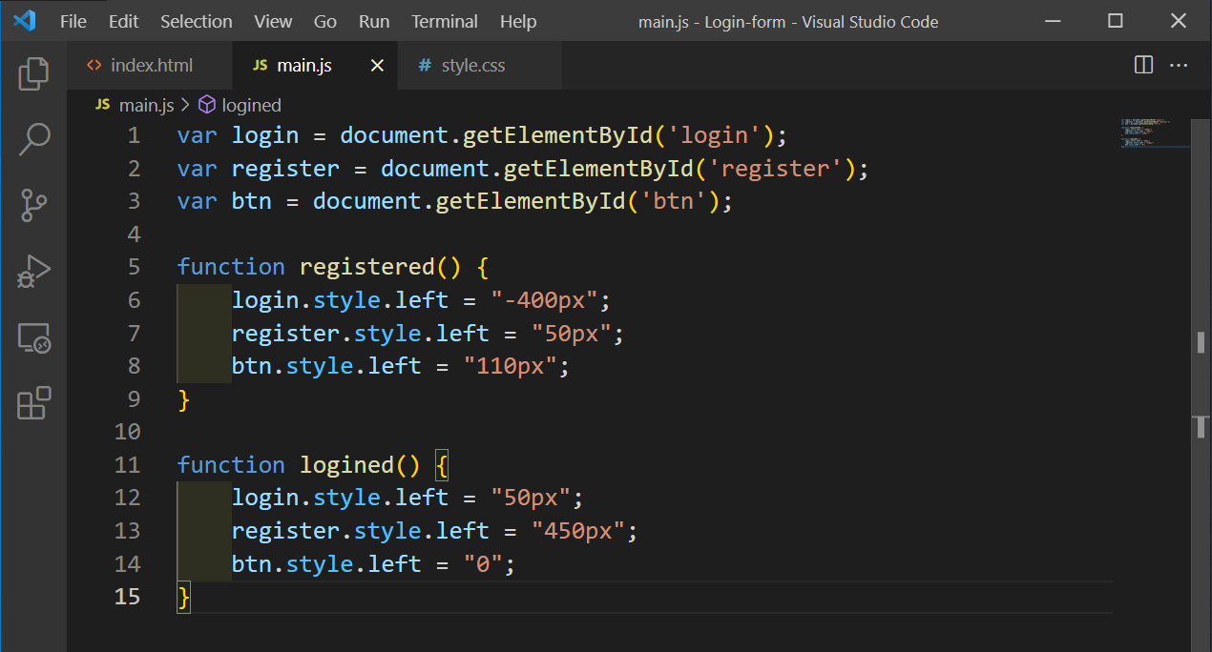This screenshot has height=652, width=1212.
Task: Maximize the VS Code window
Action: click(x=1116, y=21)
